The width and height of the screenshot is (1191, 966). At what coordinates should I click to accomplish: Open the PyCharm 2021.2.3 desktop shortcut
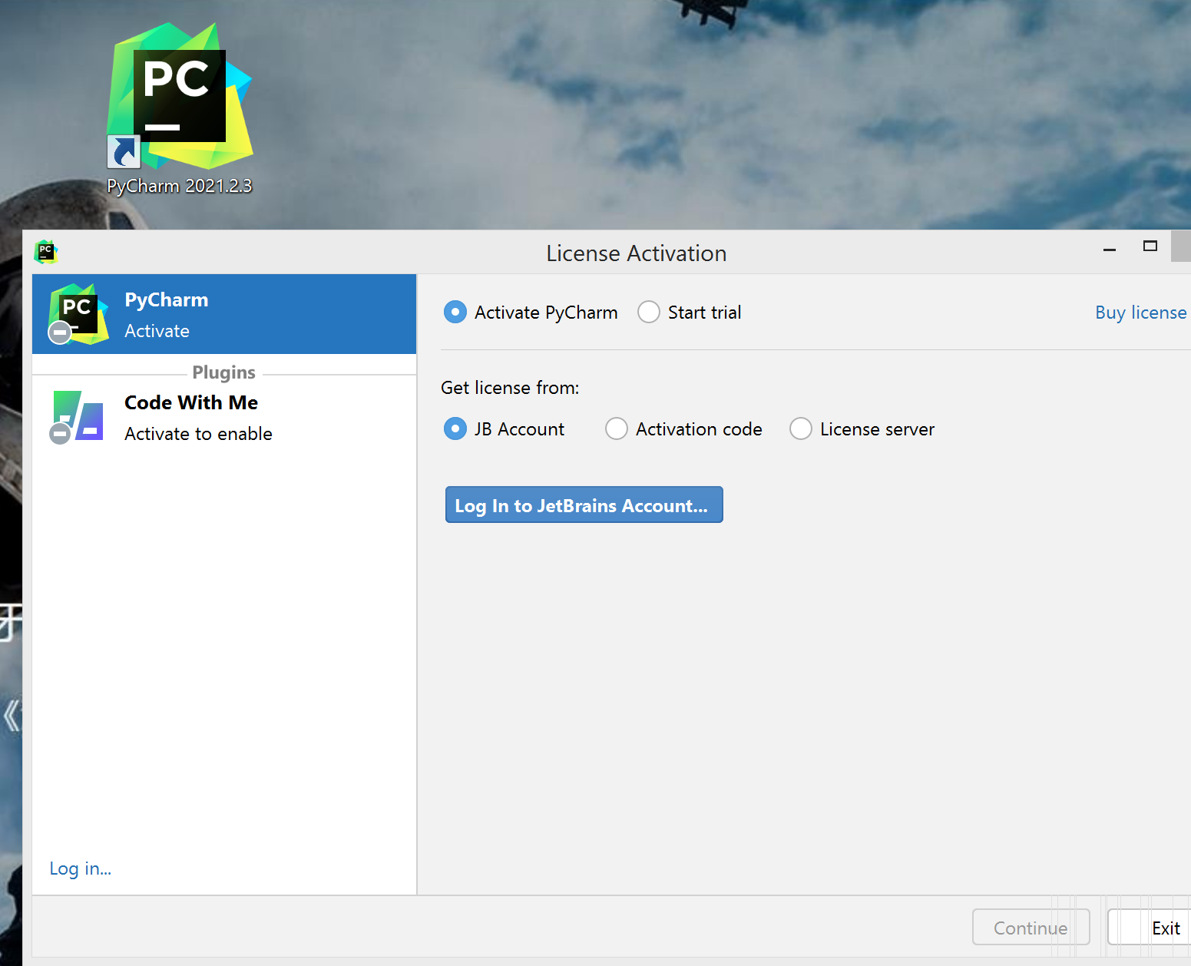tap(180, 108)
